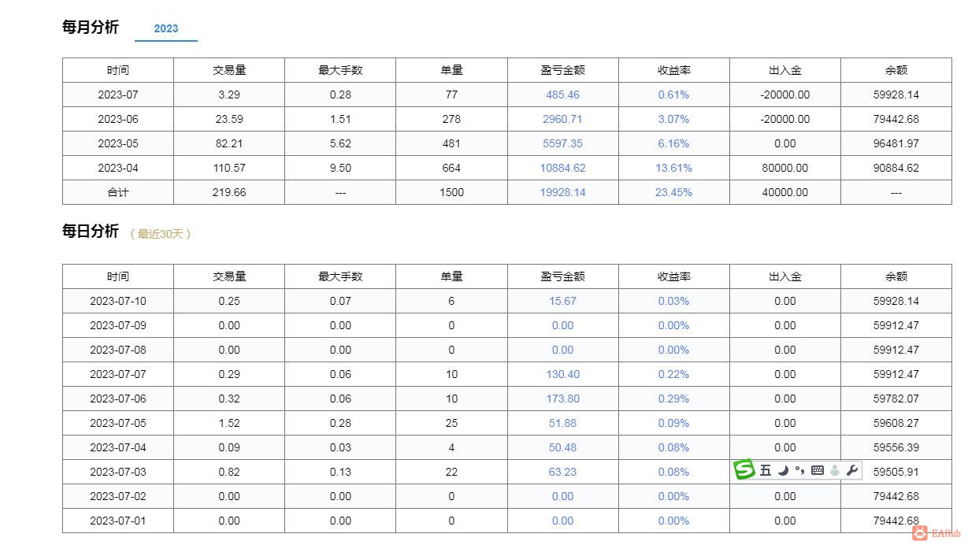Image resolution: width=968 pixels, height=545 pixels.
Task: Open the 5597.35 profit link
Action: 562,143
